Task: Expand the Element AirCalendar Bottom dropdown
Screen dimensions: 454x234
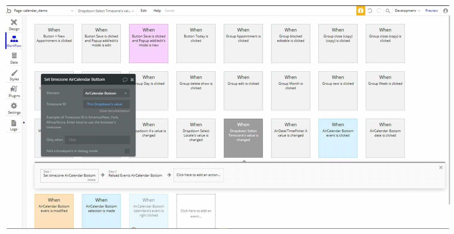Action: click(x=106, y=93)
